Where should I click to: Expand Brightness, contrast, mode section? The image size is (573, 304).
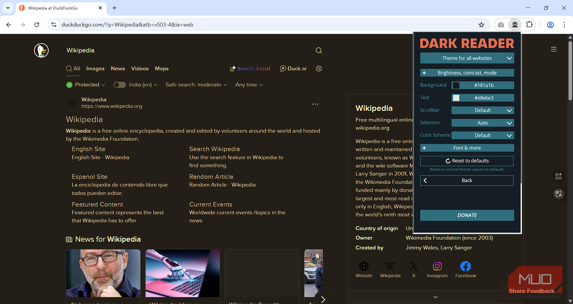point(467,73)
